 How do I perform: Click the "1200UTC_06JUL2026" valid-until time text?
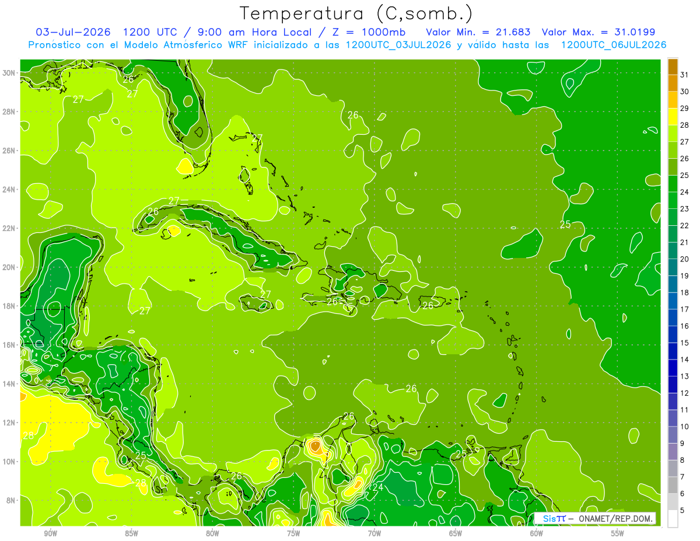coord(613,45)
